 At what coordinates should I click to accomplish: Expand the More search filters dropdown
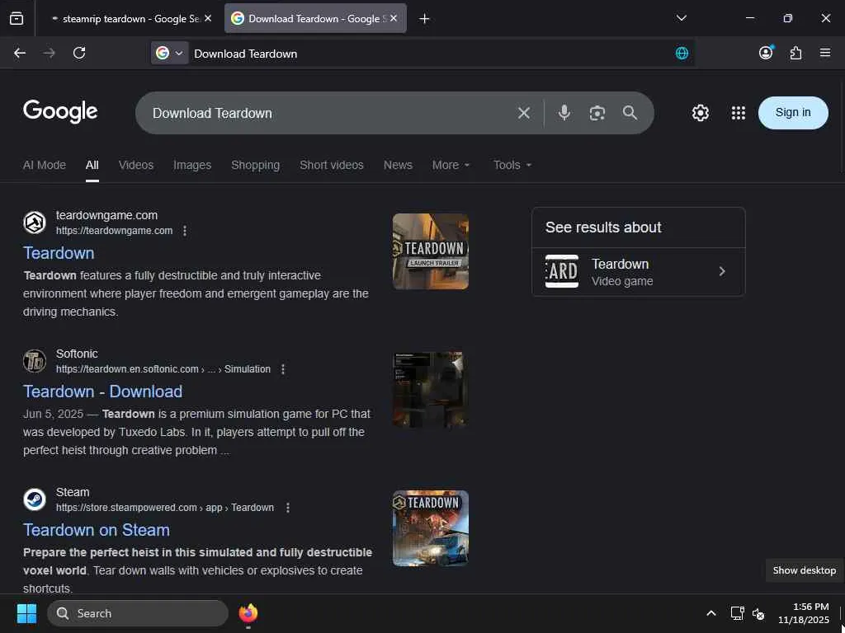coord(451,165)
